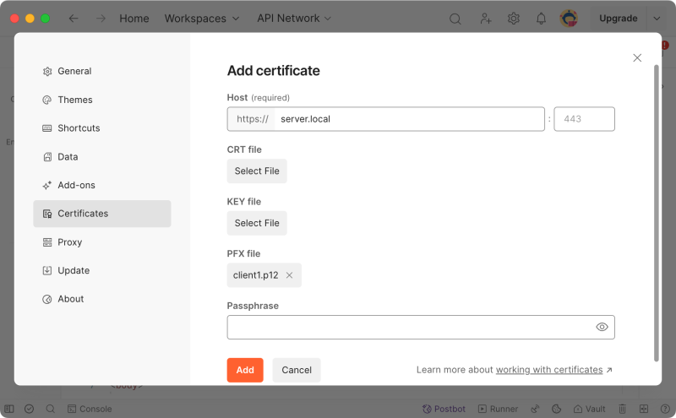The image size is (676, 418).
Task: Click the port number field
Action: 584,119
